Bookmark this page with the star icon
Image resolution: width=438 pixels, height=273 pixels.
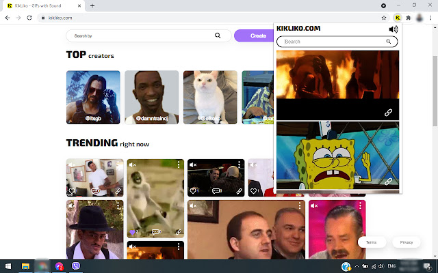tap(385, 17)
